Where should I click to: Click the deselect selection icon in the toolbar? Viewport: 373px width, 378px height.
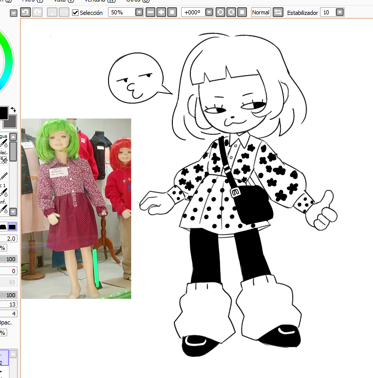[x=52, y=12]
